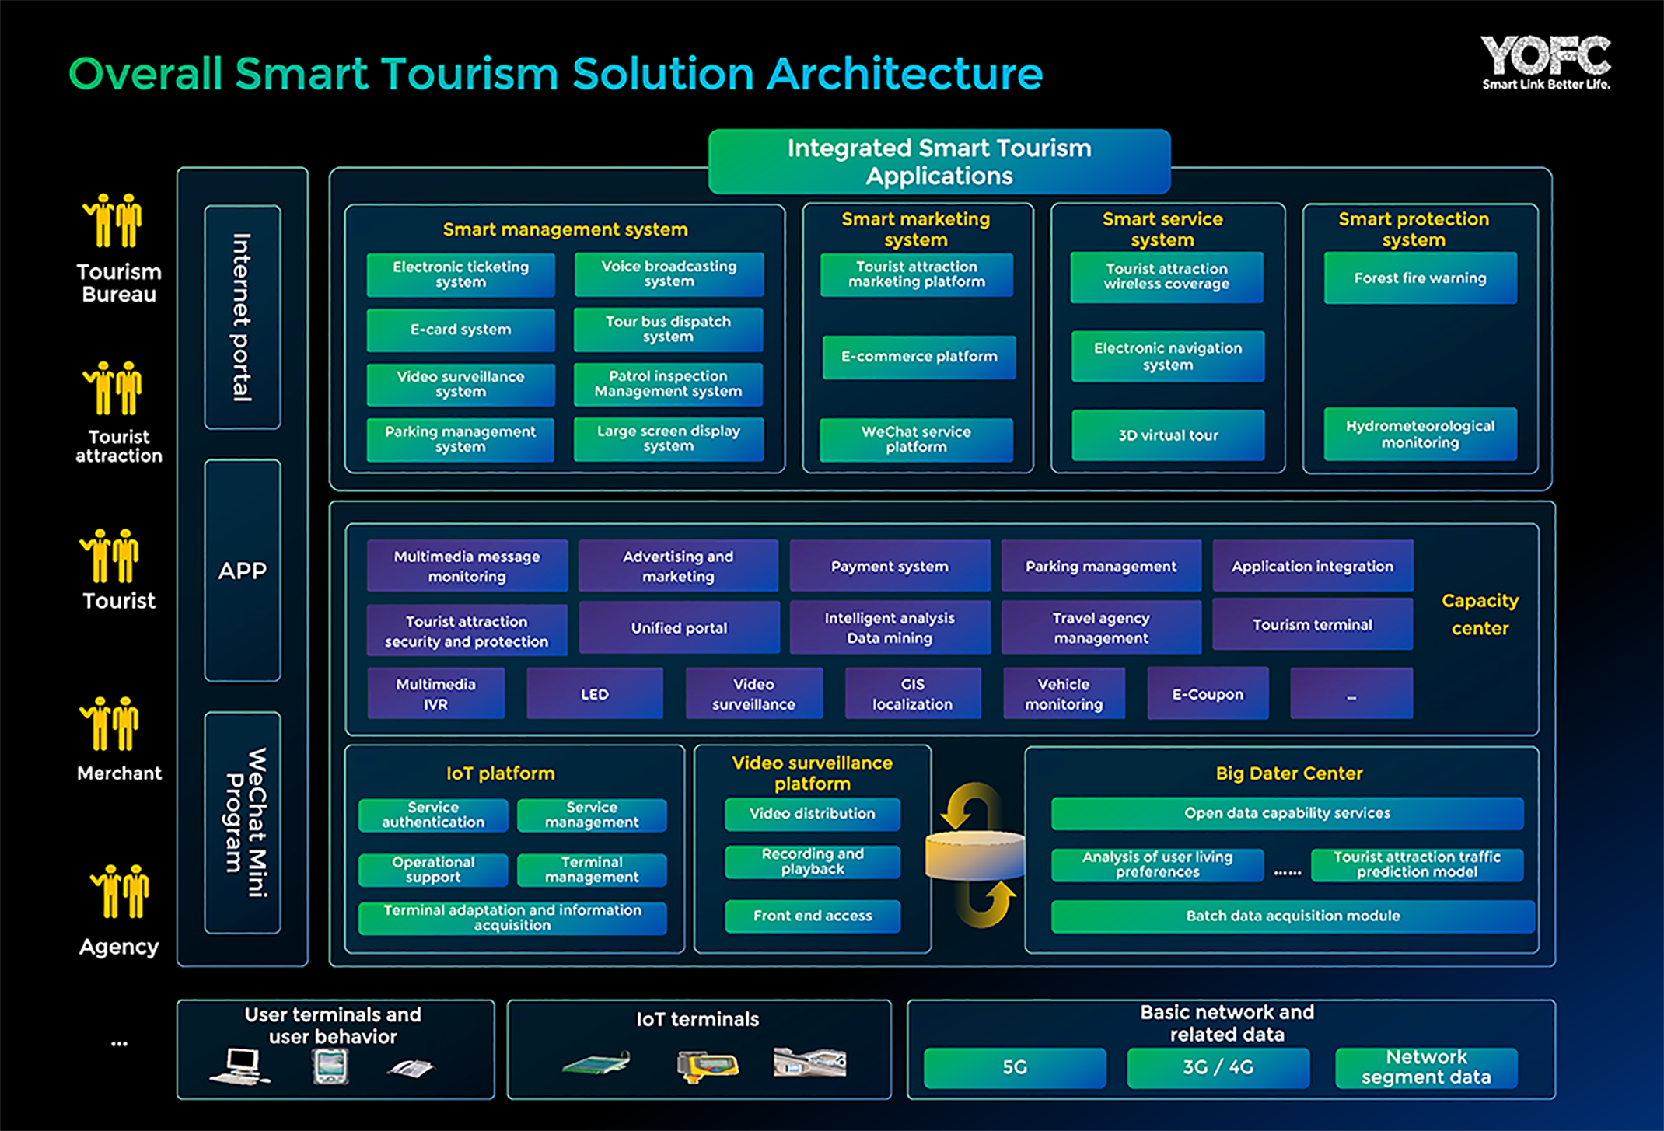1664x1131 pixels.
Task: Click the tablet device icon
Action: (330, 1066)
